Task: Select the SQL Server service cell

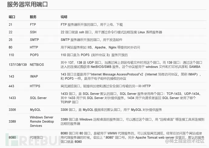Action: click(38, 98)
